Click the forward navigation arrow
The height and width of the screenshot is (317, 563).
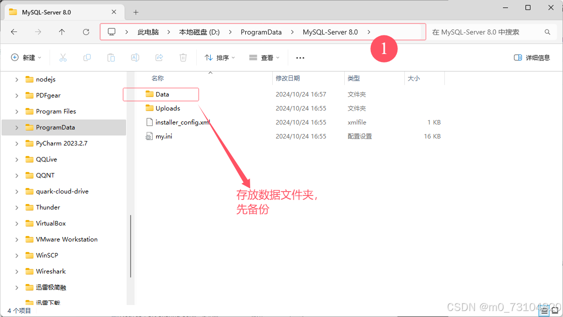(x=38, y=32)
